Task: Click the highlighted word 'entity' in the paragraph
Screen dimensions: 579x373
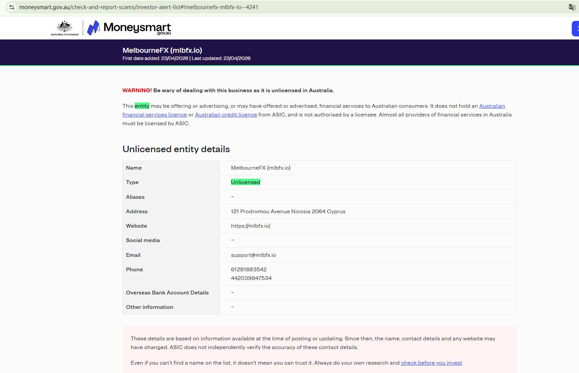Action: [142, 106]
